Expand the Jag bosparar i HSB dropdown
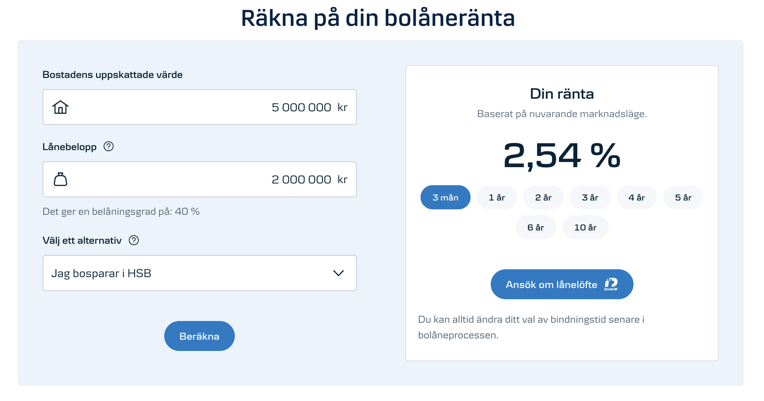 pyautogui.click(x=199, y=273)
